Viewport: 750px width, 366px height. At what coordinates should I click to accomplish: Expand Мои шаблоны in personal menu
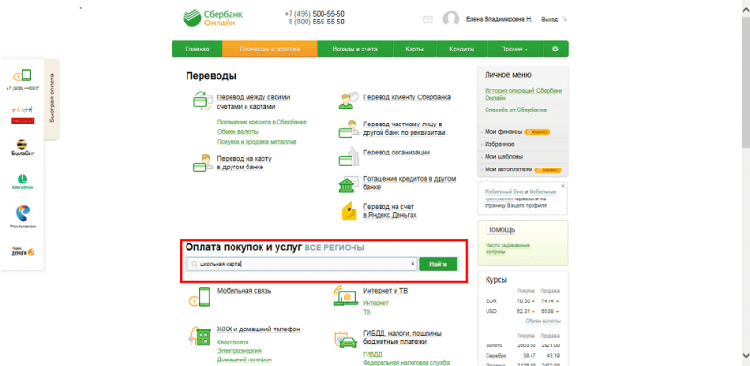tap(503, 156)
